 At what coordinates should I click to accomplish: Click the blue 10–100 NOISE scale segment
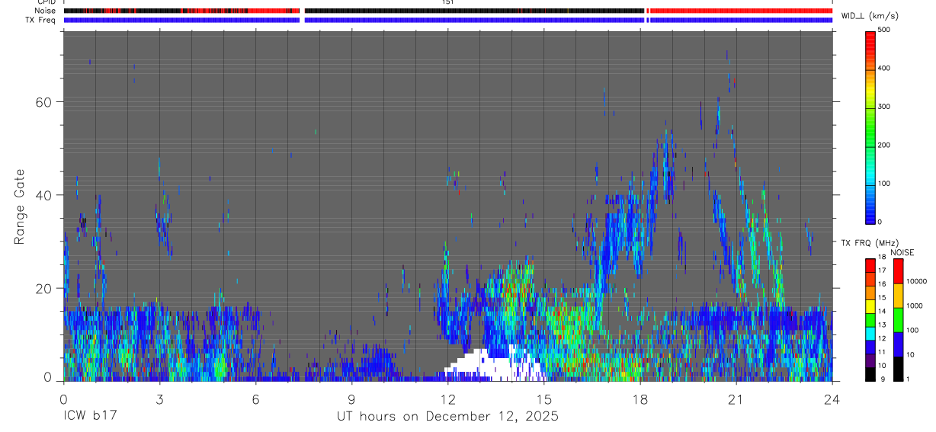899,344
